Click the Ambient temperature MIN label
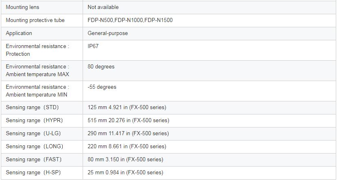Viewport: 337px width, 180px height. (37, 91)
